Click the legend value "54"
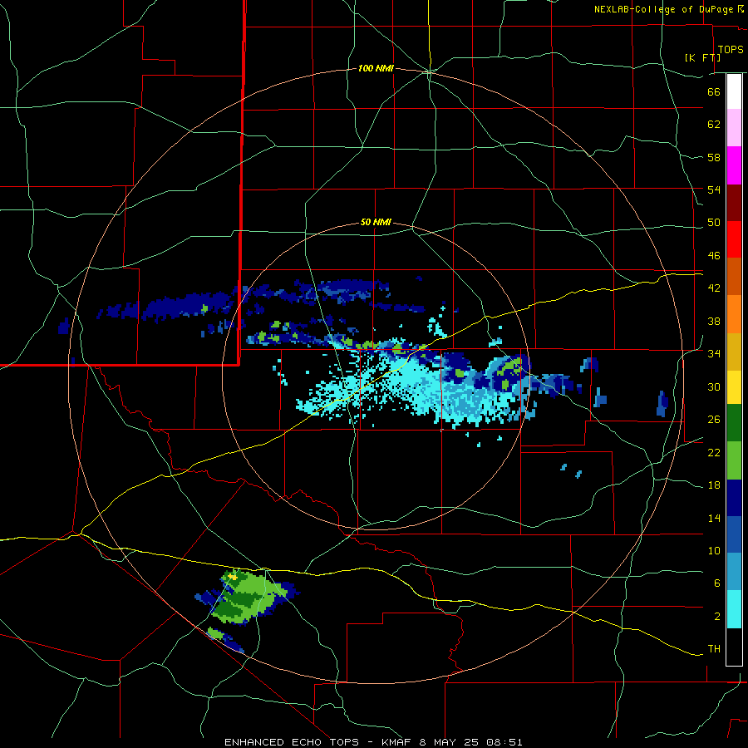Screen dimensions: 748x748 click(714, 189)
